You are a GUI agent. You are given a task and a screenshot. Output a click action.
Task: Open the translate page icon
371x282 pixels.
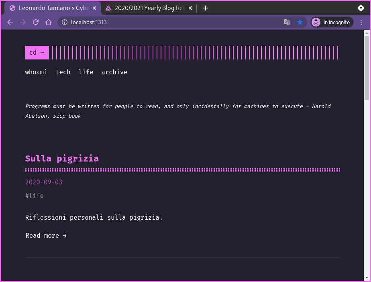pos(287,22)
